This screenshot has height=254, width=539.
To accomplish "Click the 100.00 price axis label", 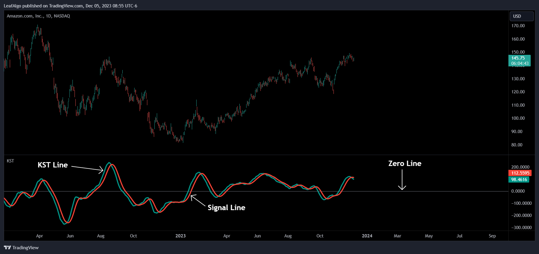I will tap(518, 118).
